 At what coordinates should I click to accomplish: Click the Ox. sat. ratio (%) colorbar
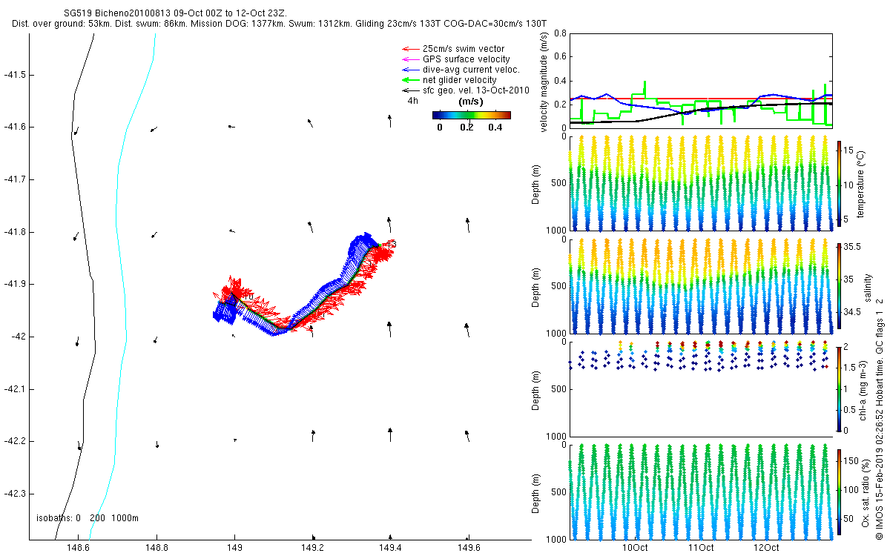(x=840, y=491)
